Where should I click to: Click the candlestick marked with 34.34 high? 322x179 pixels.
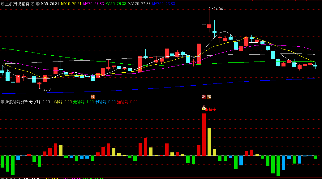(209, 26)
